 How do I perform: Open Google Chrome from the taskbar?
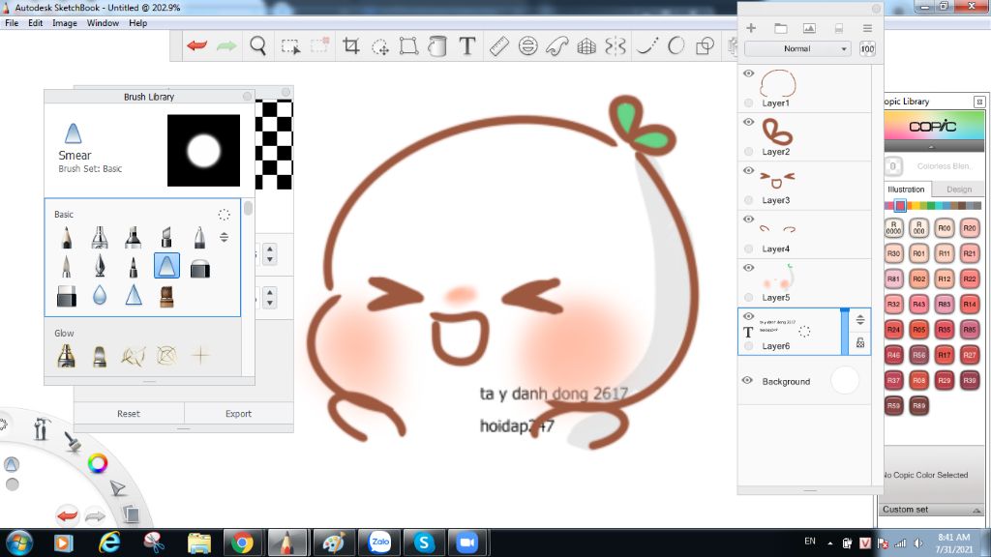[242, 542]
